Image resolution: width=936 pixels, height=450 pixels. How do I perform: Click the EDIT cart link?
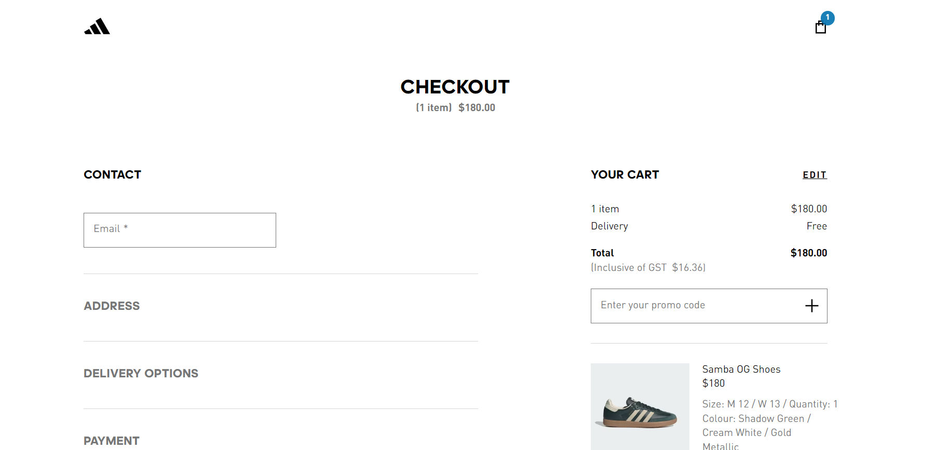point(815,175)
